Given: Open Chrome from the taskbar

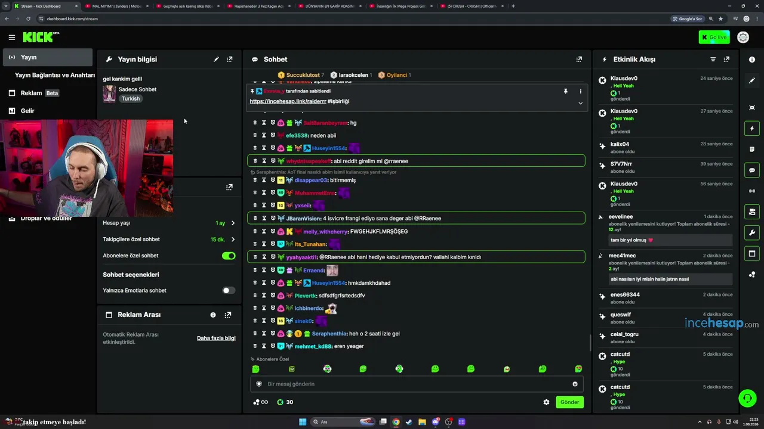Looking at the screenshot, I should 396,422.
